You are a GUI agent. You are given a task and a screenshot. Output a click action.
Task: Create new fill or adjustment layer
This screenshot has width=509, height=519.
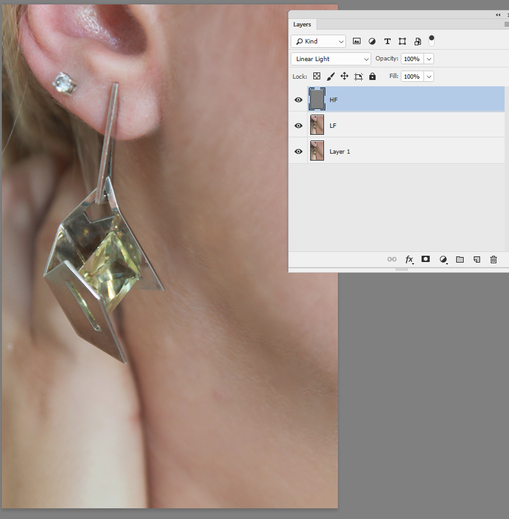click(443, 259)
